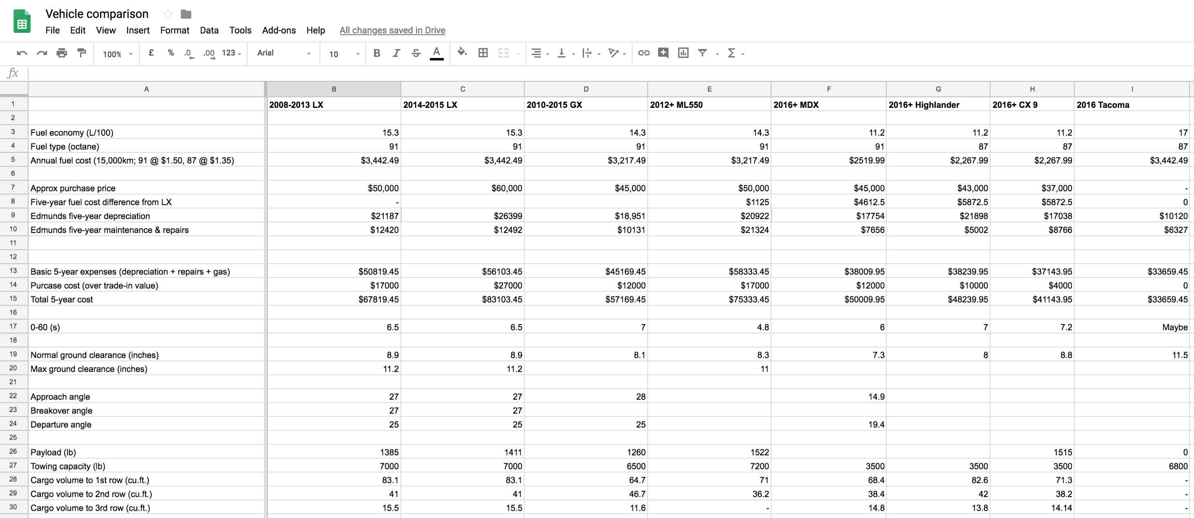This screenshot has height=518, width=1194.
Task: Open the Format menu
Action: click(x=175, y=31)
